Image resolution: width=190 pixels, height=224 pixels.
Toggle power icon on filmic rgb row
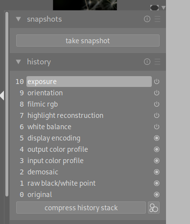click(157, 104)
